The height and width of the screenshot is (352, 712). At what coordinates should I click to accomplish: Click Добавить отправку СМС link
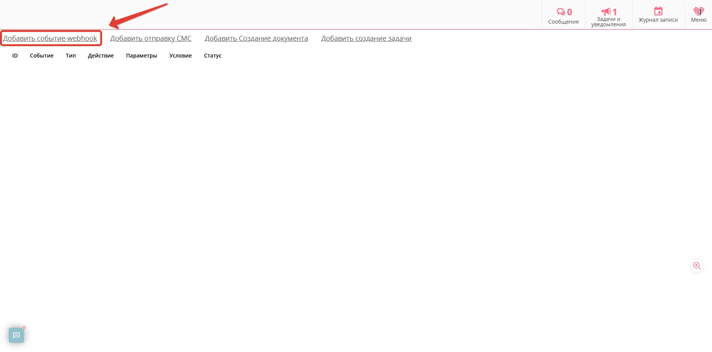click(x=151, y=38)
